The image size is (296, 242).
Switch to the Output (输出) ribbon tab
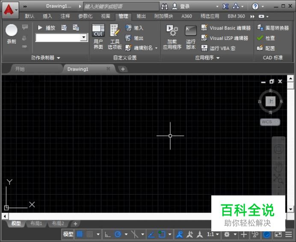[141, 16]
